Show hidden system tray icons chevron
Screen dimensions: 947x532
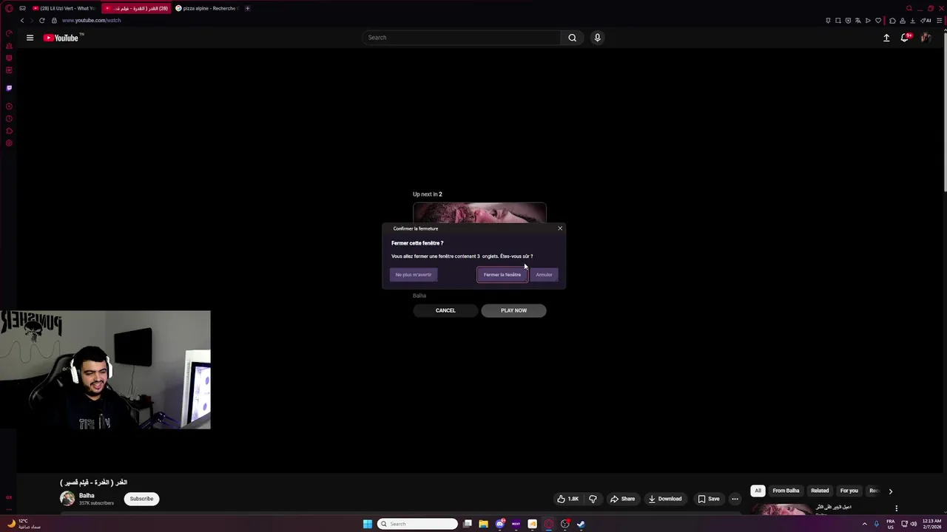864,524
